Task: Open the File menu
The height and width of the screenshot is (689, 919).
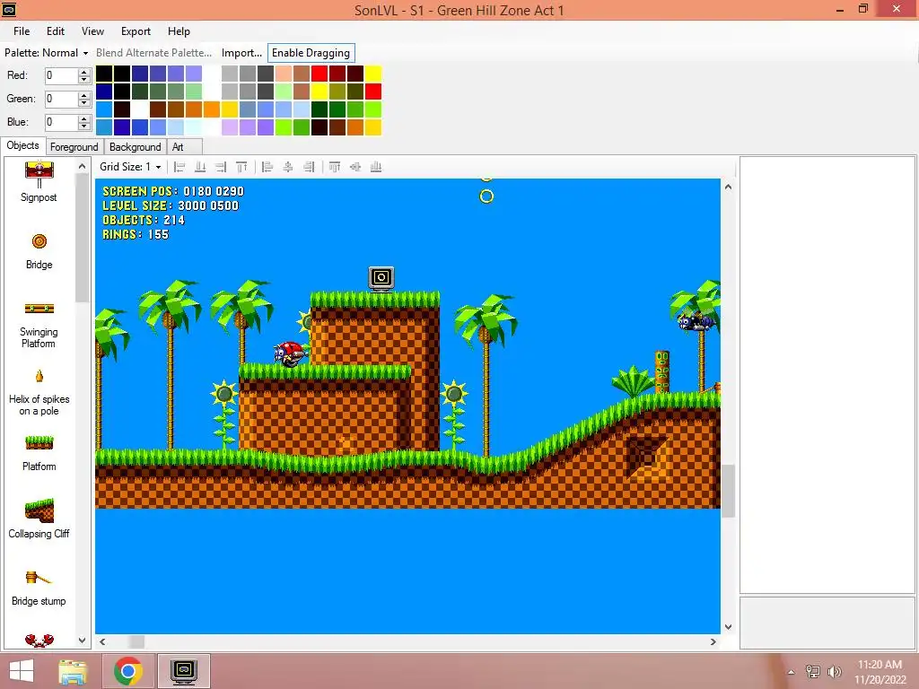Action: (x=22, y=31)
